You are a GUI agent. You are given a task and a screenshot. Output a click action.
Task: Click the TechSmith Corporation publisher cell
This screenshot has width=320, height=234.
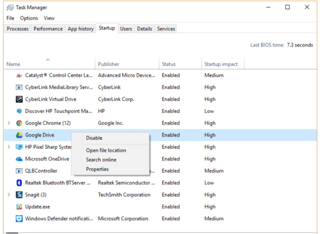pos(124,194)
